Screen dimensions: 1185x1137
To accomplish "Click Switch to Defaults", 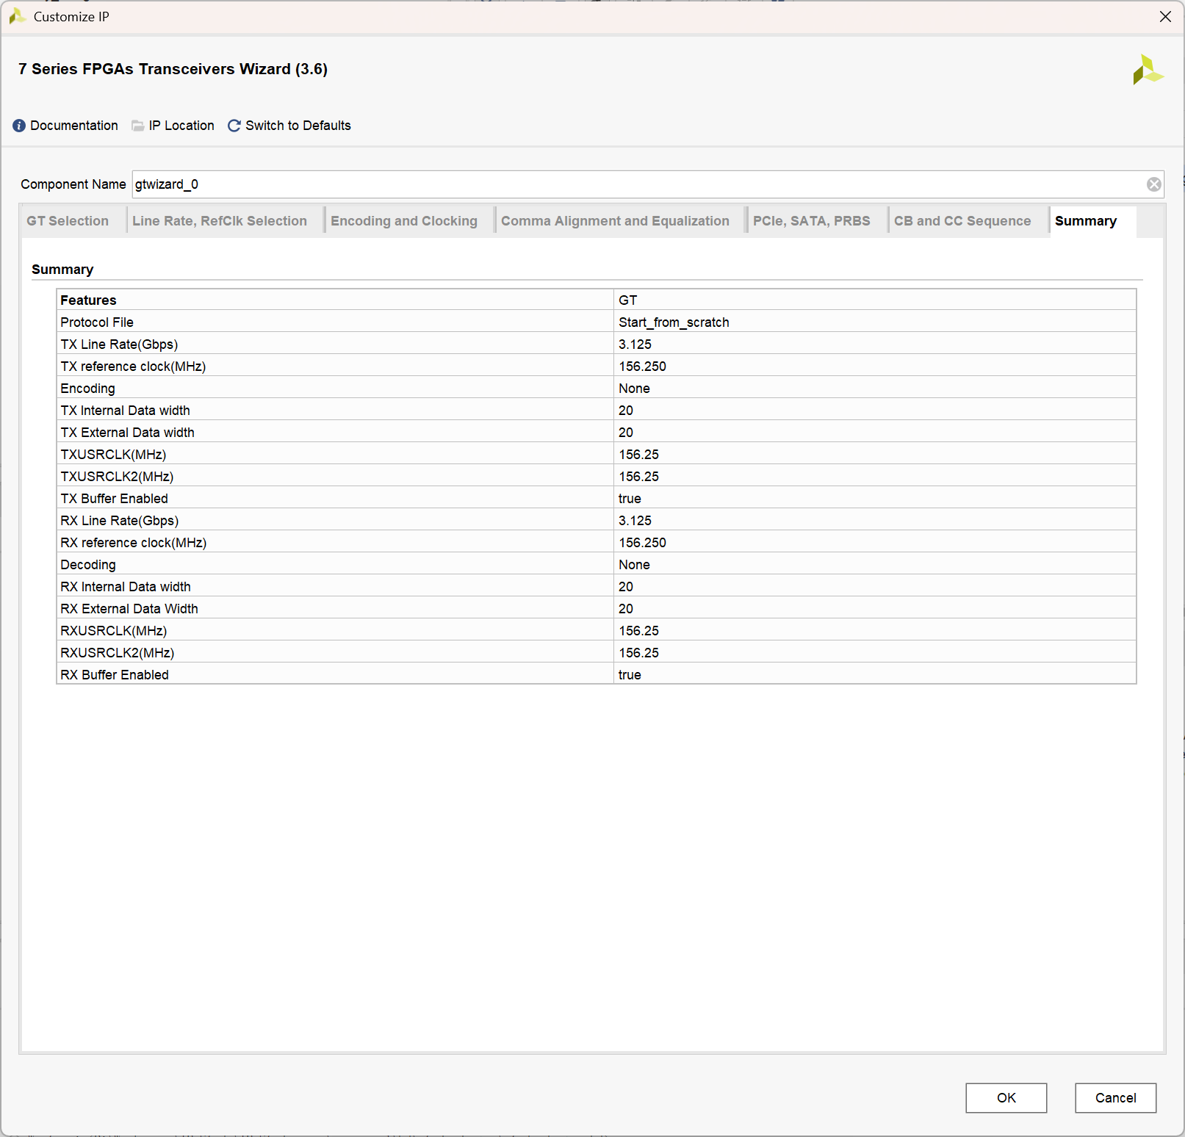I will click(298, 126).
